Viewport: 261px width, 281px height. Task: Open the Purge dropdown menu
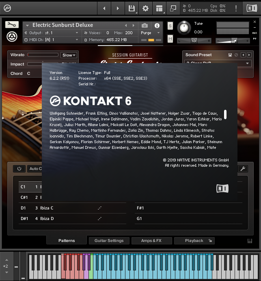tap(150, 33)
